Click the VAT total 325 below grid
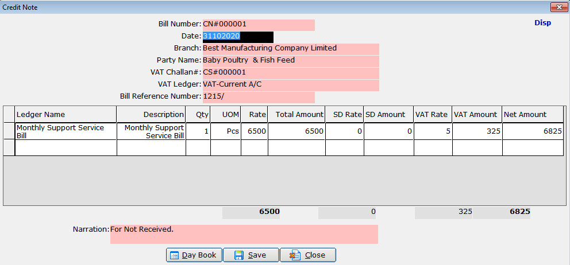The height and width of the screenshot is (265, 570). coord(444,212)
